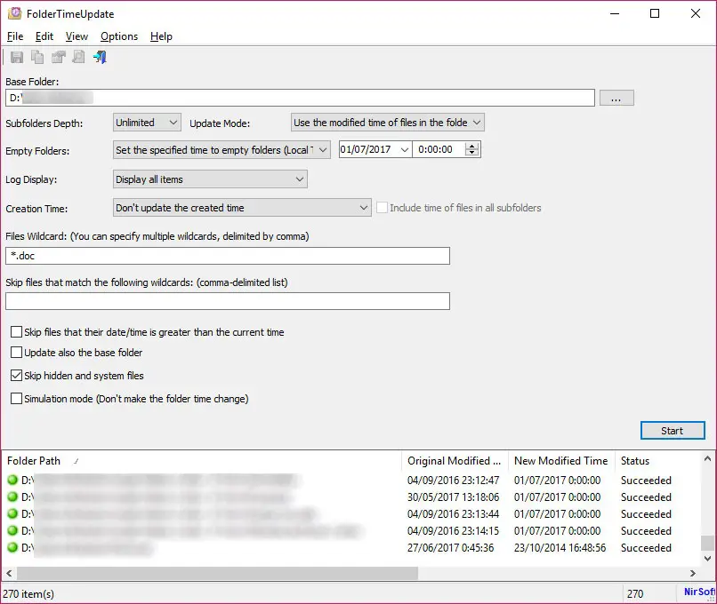This screenshot has height=604, width=717.
Task: Click the Skip files wildcards input field
Action: click(x=228, y=301)
